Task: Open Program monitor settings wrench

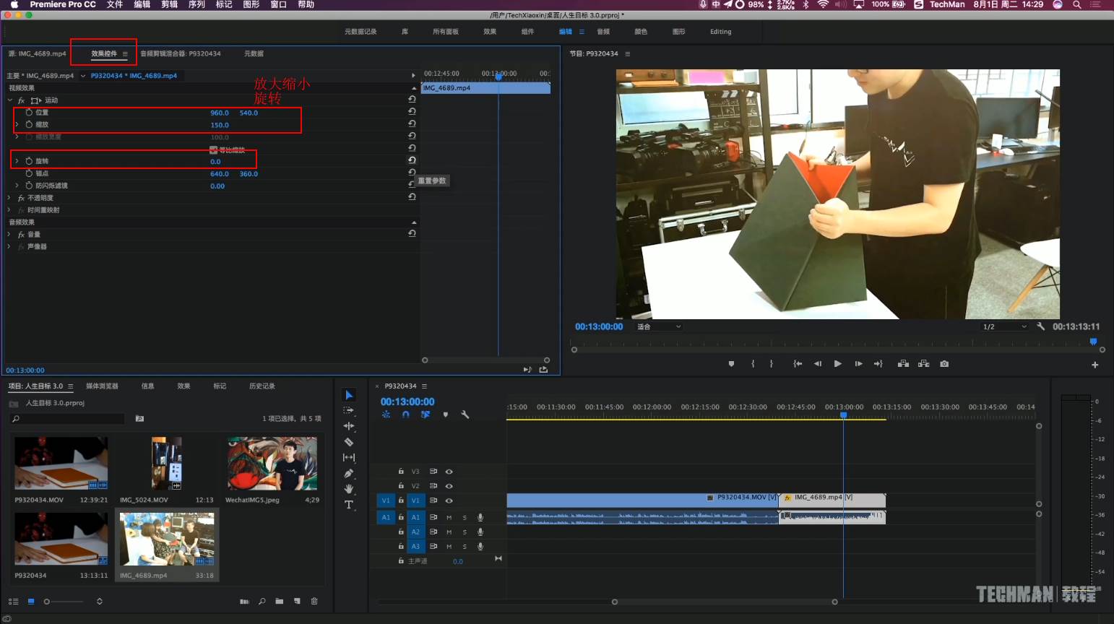Action: [1041, 326]
